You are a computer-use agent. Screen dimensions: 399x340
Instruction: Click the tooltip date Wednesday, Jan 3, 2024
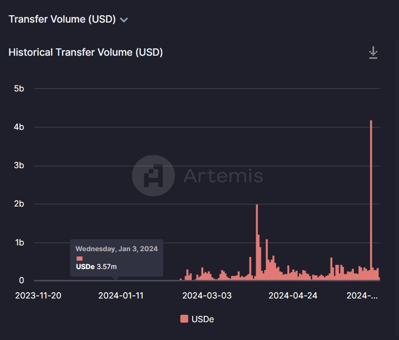tap(117, 249)
